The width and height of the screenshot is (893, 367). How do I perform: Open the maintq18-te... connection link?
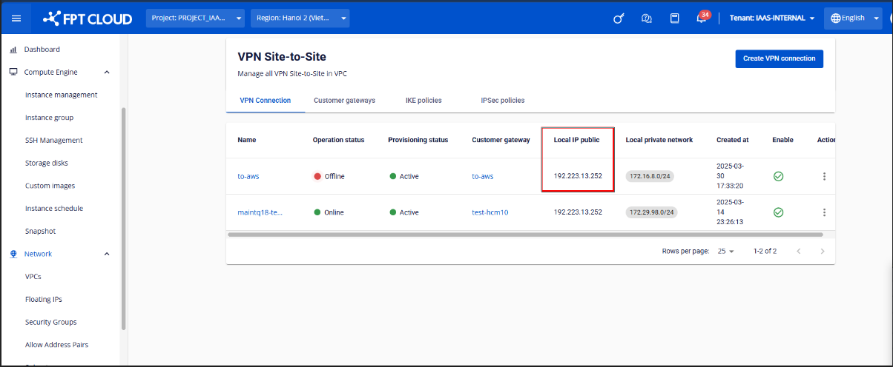[260, 212]
